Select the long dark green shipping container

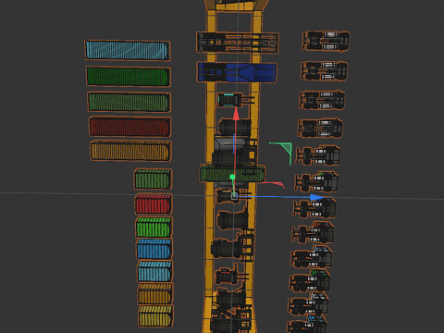128,77
